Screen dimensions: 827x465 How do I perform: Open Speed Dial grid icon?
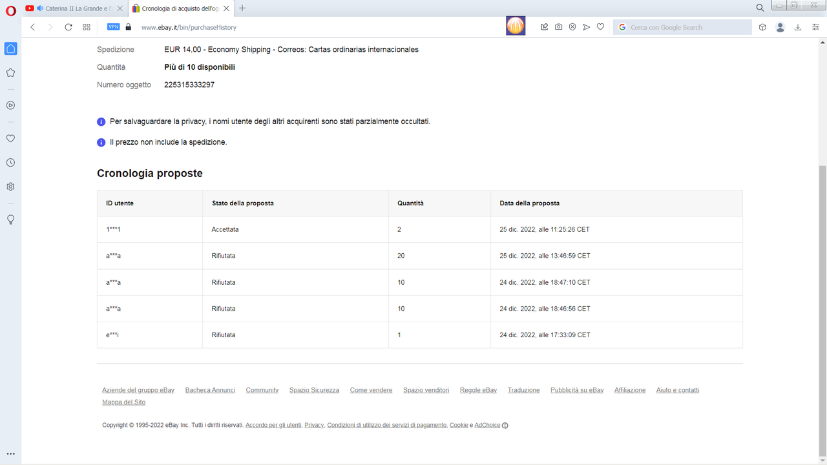[87, 27]
